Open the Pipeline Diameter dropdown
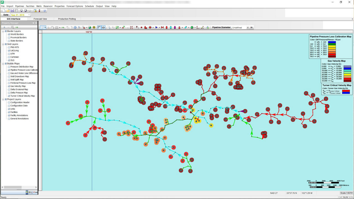The width and height of the screenshot is (354, 199). click(248, 28)
